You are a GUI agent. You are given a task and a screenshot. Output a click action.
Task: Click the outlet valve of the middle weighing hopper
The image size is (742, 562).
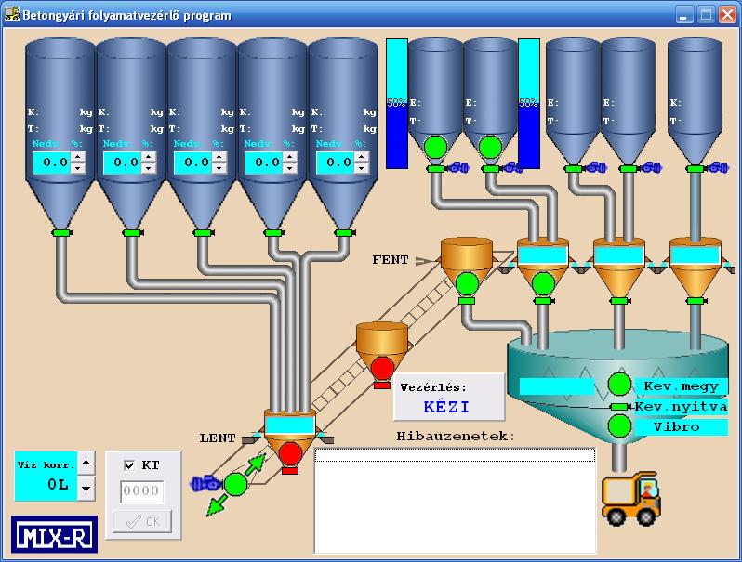pyautogui.click(x=620, y=301)
